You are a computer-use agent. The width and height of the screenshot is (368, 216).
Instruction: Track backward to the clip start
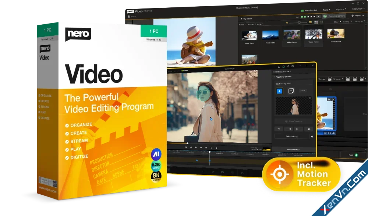279,129
